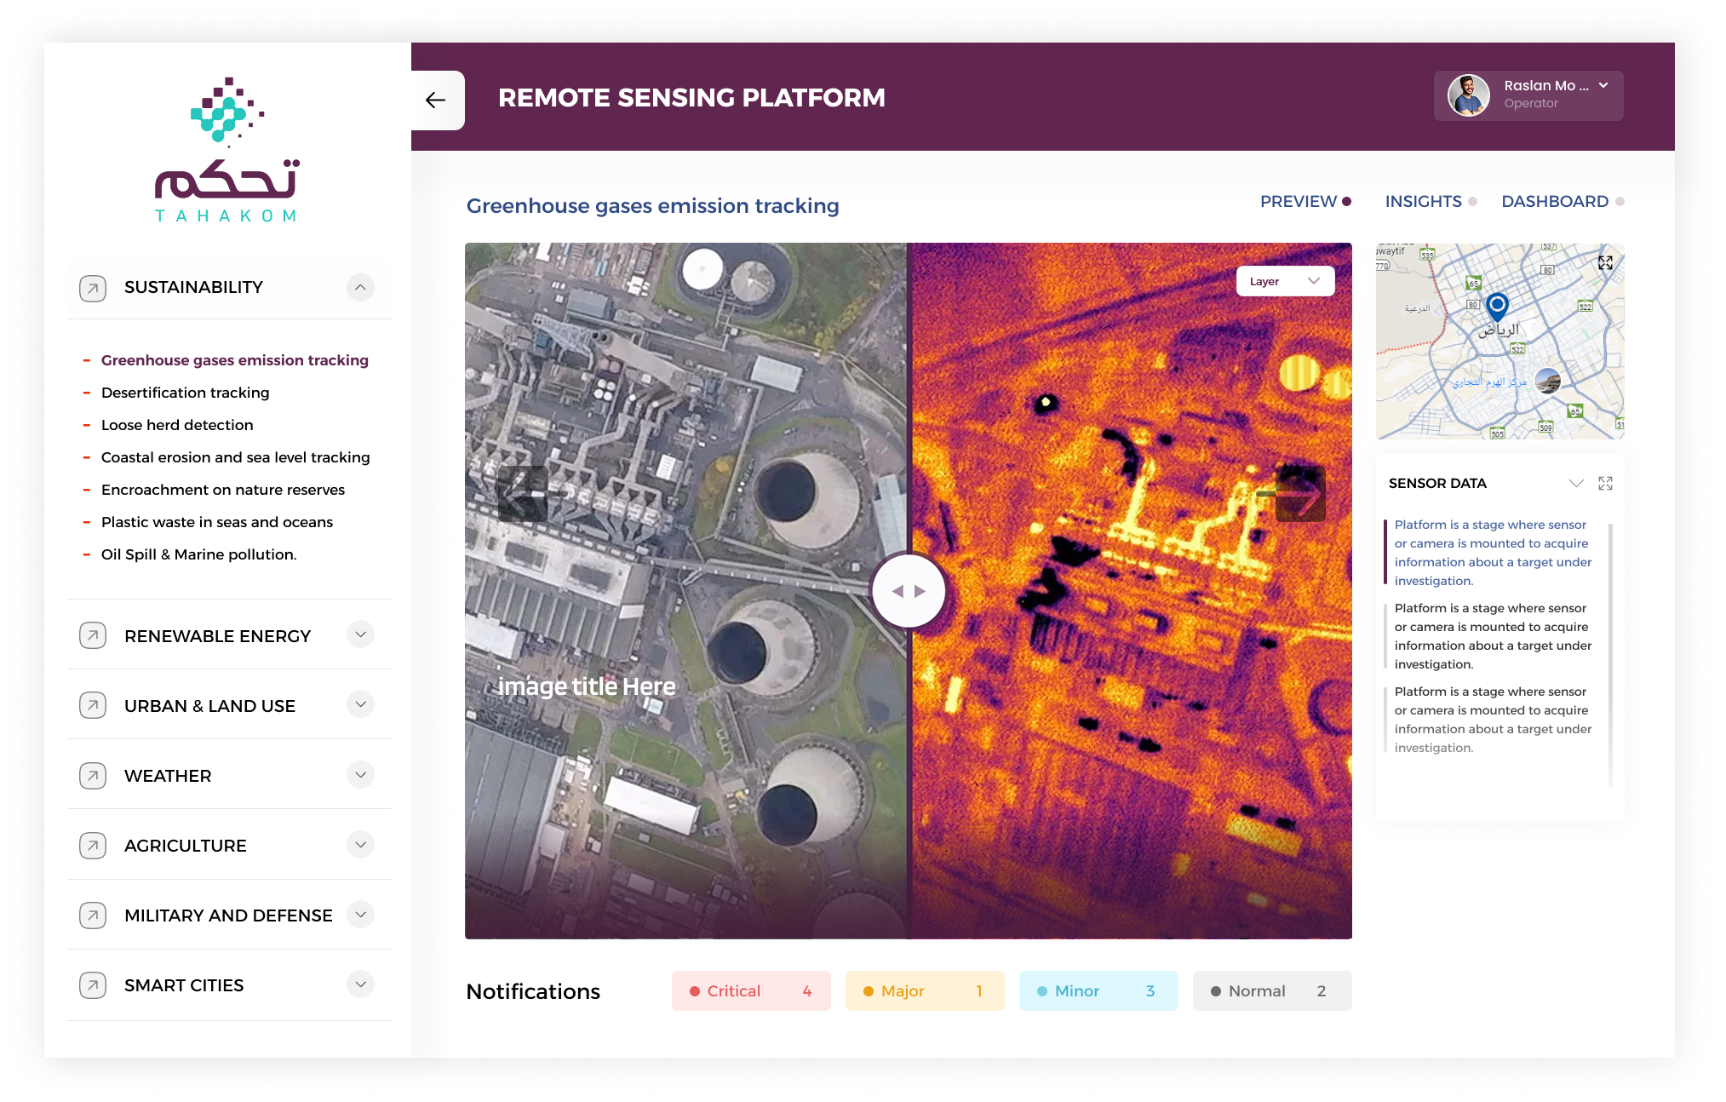The image size is (1726, 1102).
Task: Expand the Renewable Energy section chevron
Action: (360, 634)
